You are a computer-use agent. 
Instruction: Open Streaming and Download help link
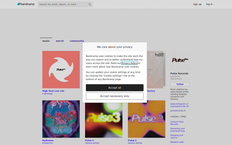coord(177,130)
